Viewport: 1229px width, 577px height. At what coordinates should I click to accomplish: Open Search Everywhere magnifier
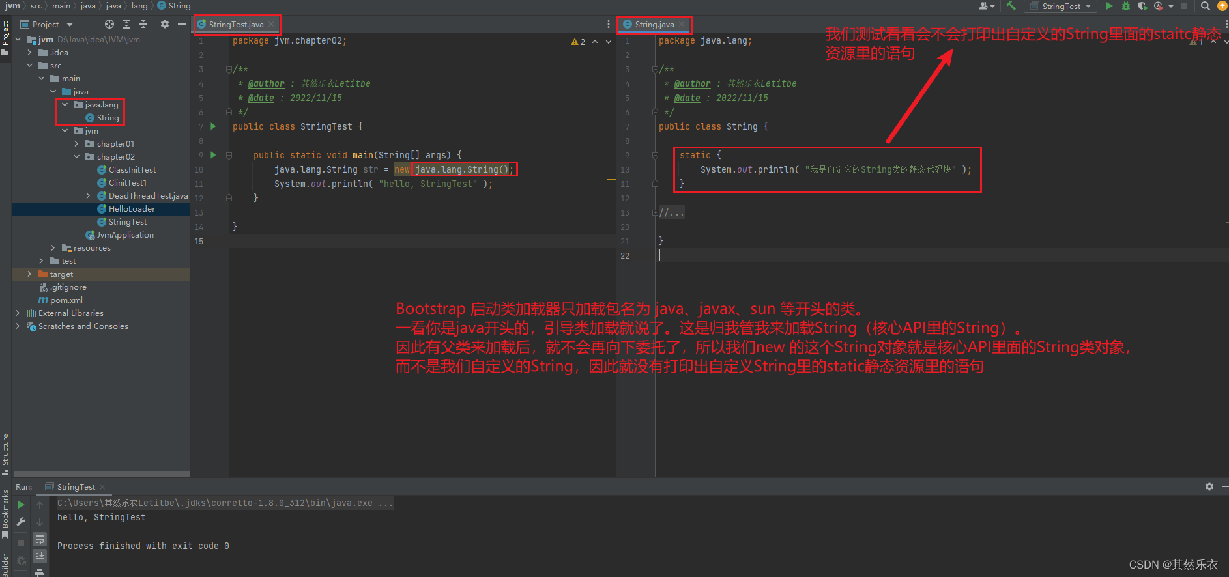(x=1206, y=6)
